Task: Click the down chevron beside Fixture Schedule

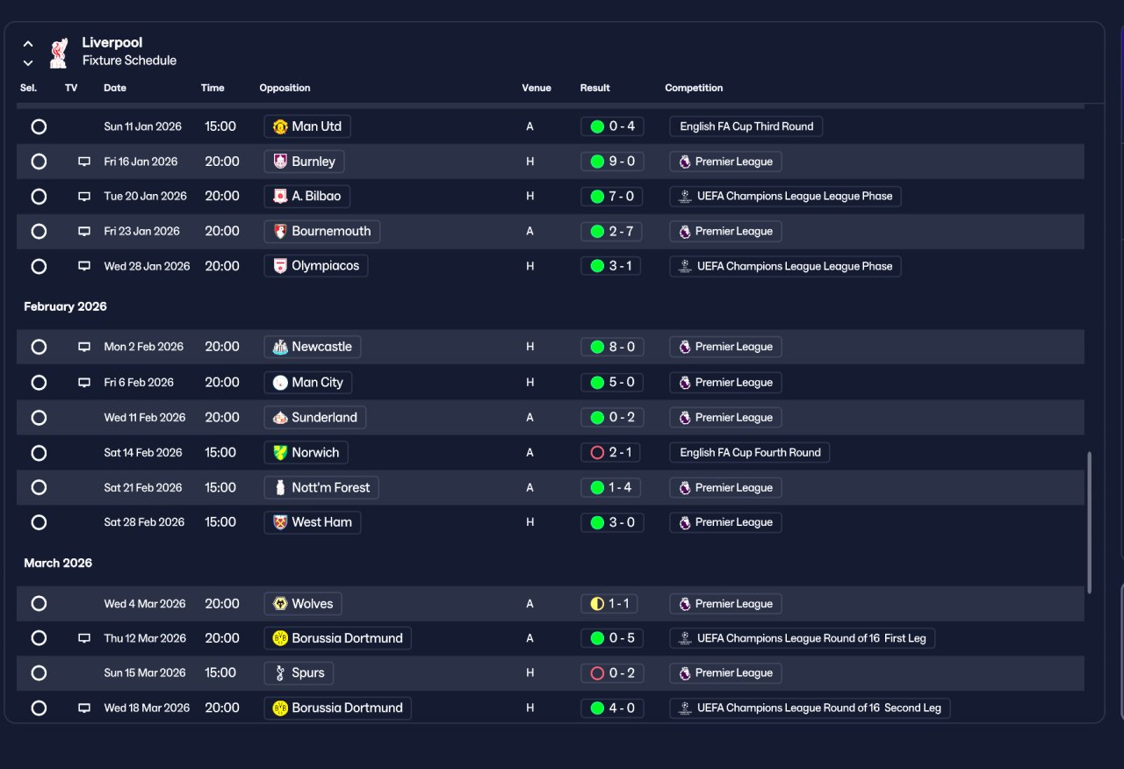Action: [28, 62]
